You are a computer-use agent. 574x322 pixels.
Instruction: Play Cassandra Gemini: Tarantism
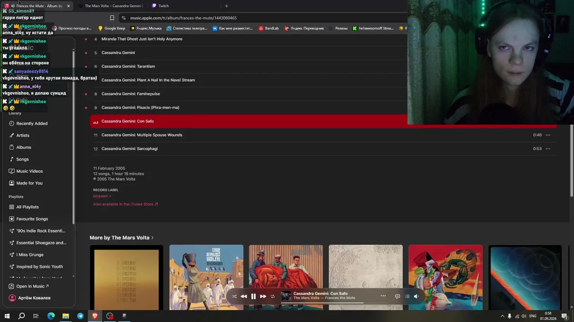point(128,66)
